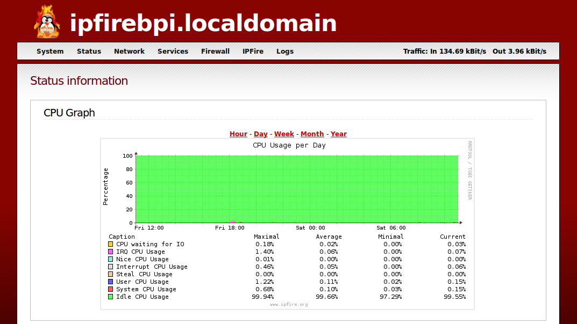Click the Idle average value 99.66%
This screenshot has width=577, height=324.
click(327, 297)
